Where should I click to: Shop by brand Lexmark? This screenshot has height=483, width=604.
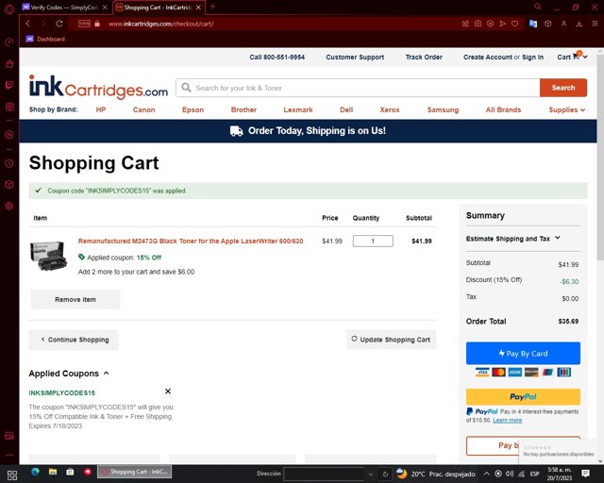(x=298, y=109)
